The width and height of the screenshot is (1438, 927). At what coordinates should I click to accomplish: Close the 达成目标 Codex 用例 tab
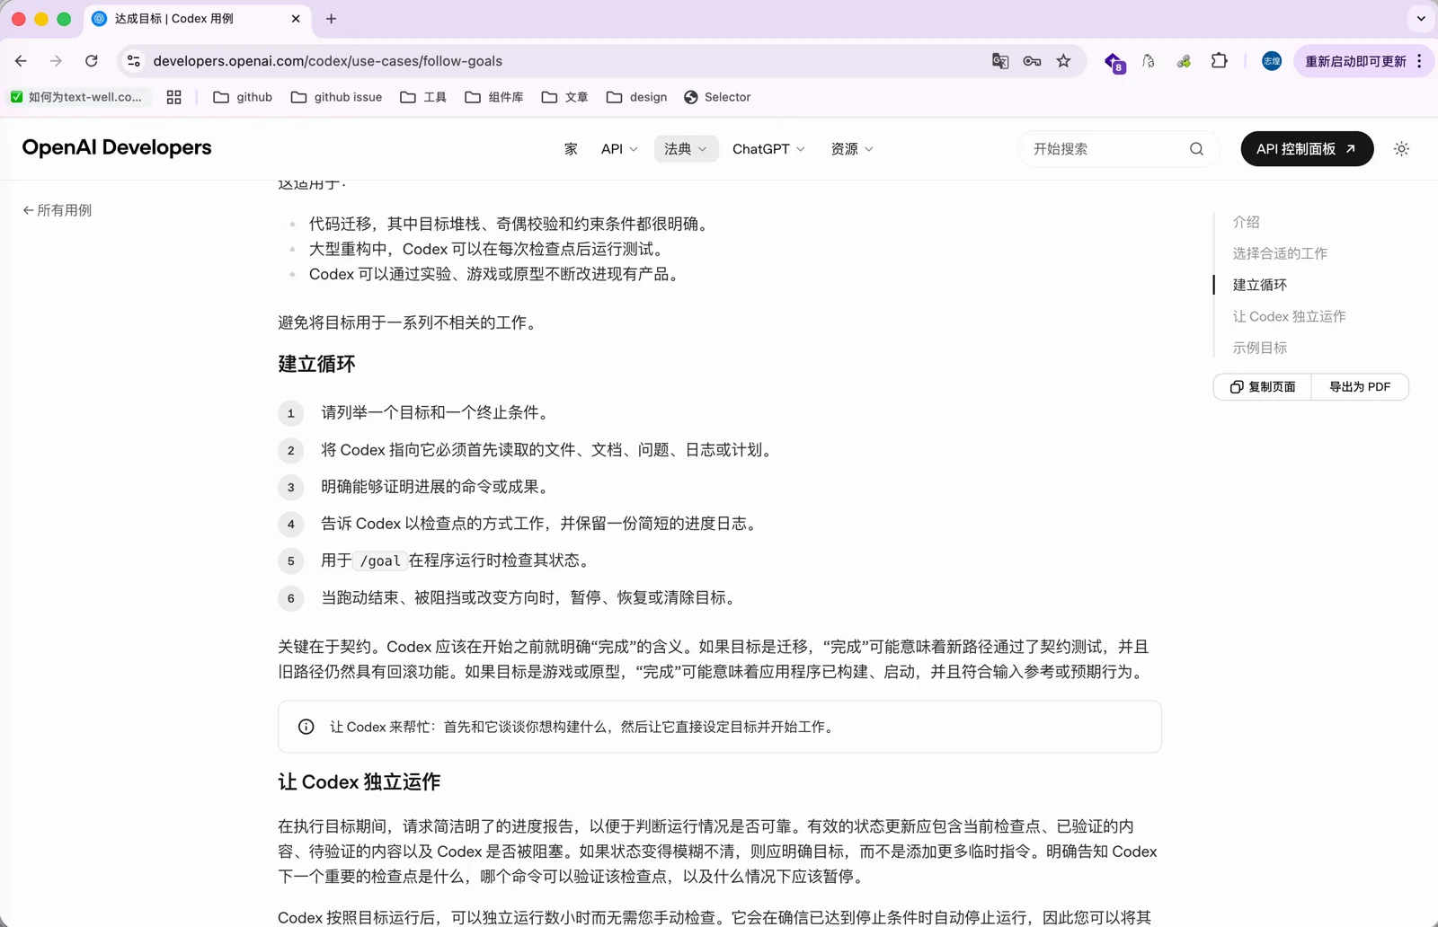(296, 18)
